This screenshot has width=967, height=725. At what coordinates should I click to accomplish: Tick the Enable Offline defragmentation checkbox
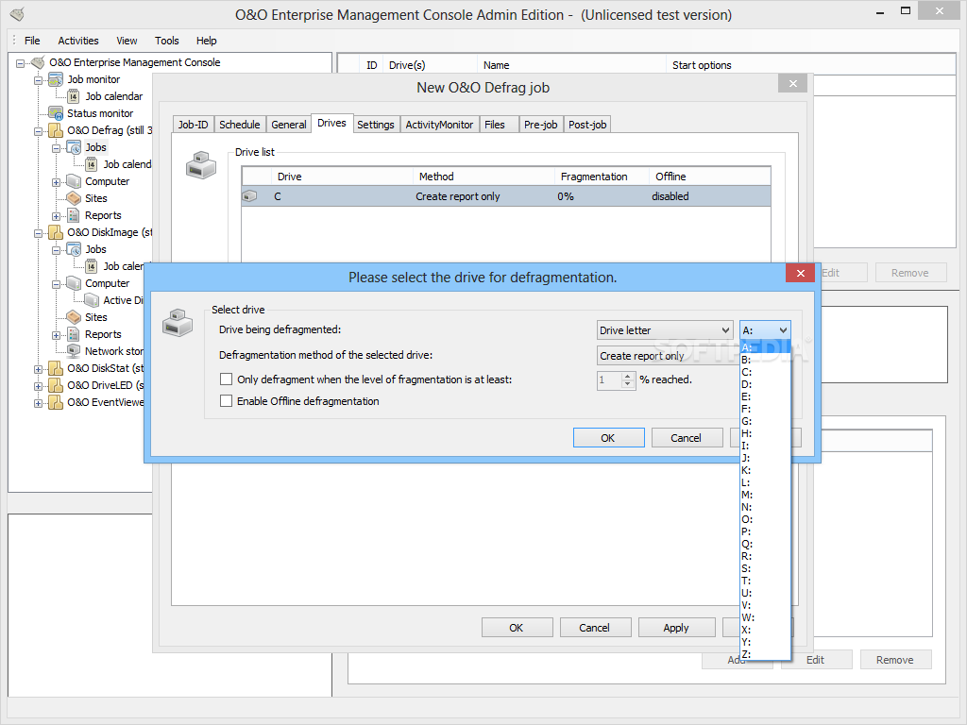click(x=227, y=400)
